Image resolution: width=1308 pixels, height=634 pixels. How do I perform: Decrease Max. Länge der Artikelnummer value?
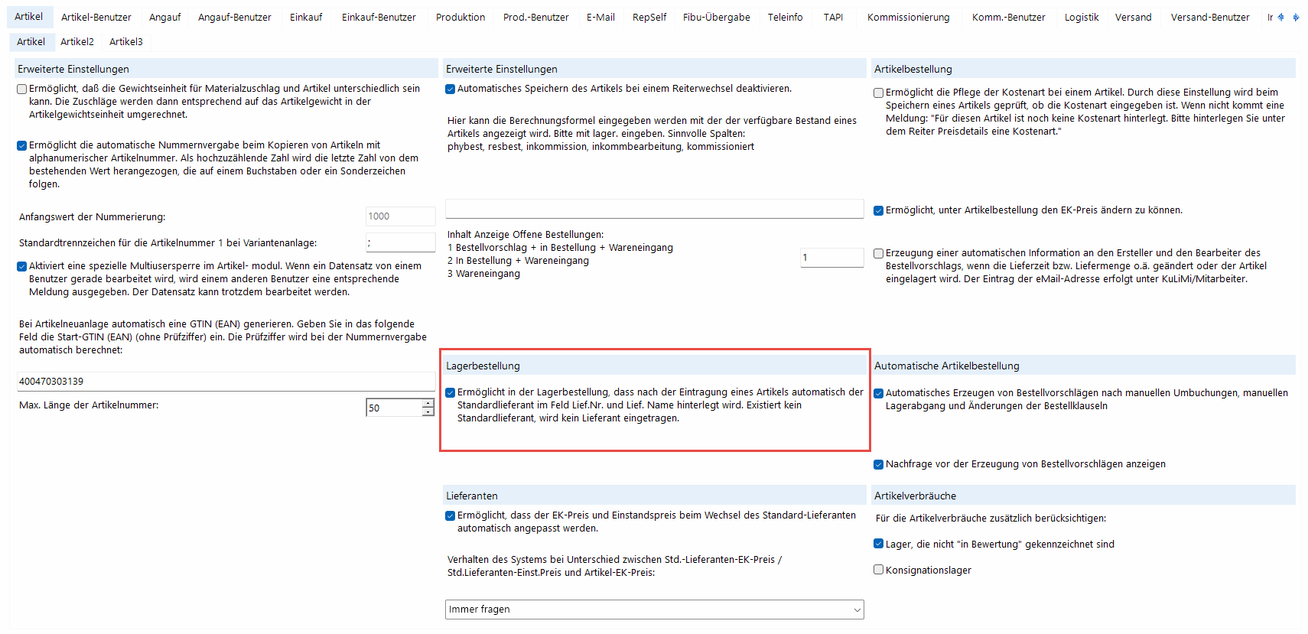tap(428, 412)
